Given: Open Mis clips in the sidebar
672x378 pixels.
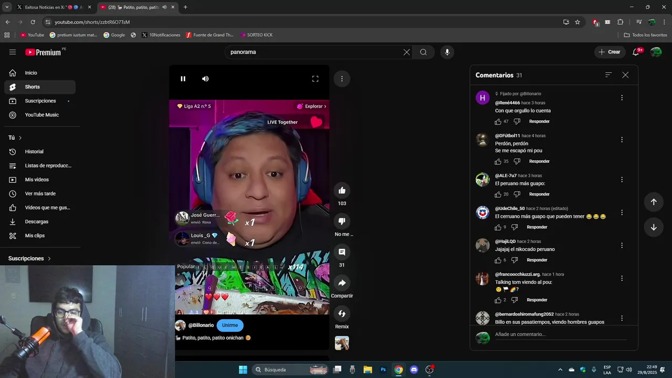Looking at the screenshot, I should [x=40, y=236].
